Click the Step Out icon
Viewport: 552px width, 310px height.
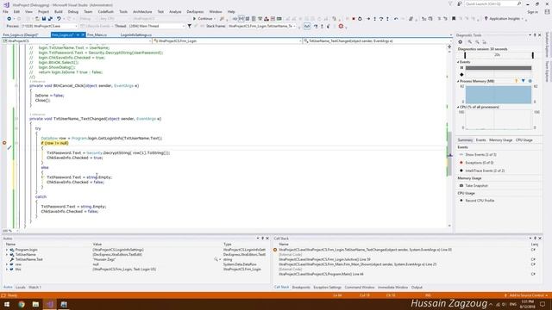click(x=387, y=19)
